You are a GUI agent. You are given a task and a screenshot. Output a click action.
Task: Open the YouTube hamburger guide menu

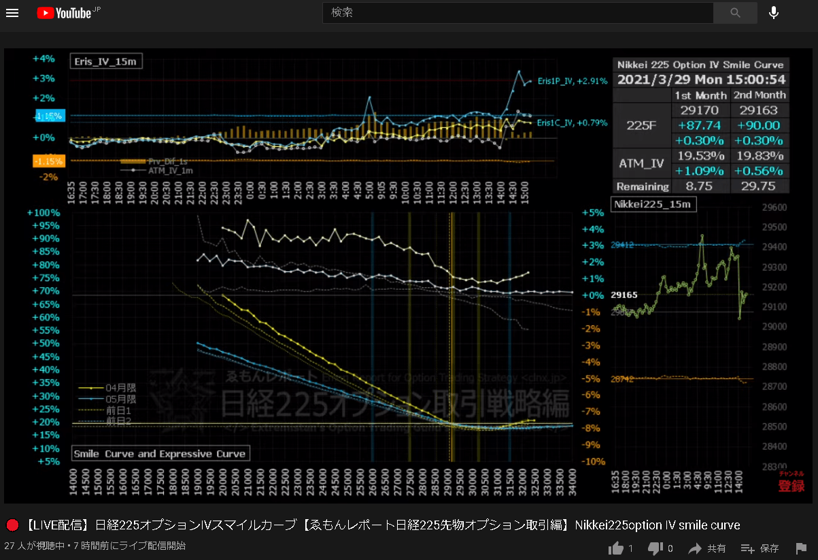(12, 13)
